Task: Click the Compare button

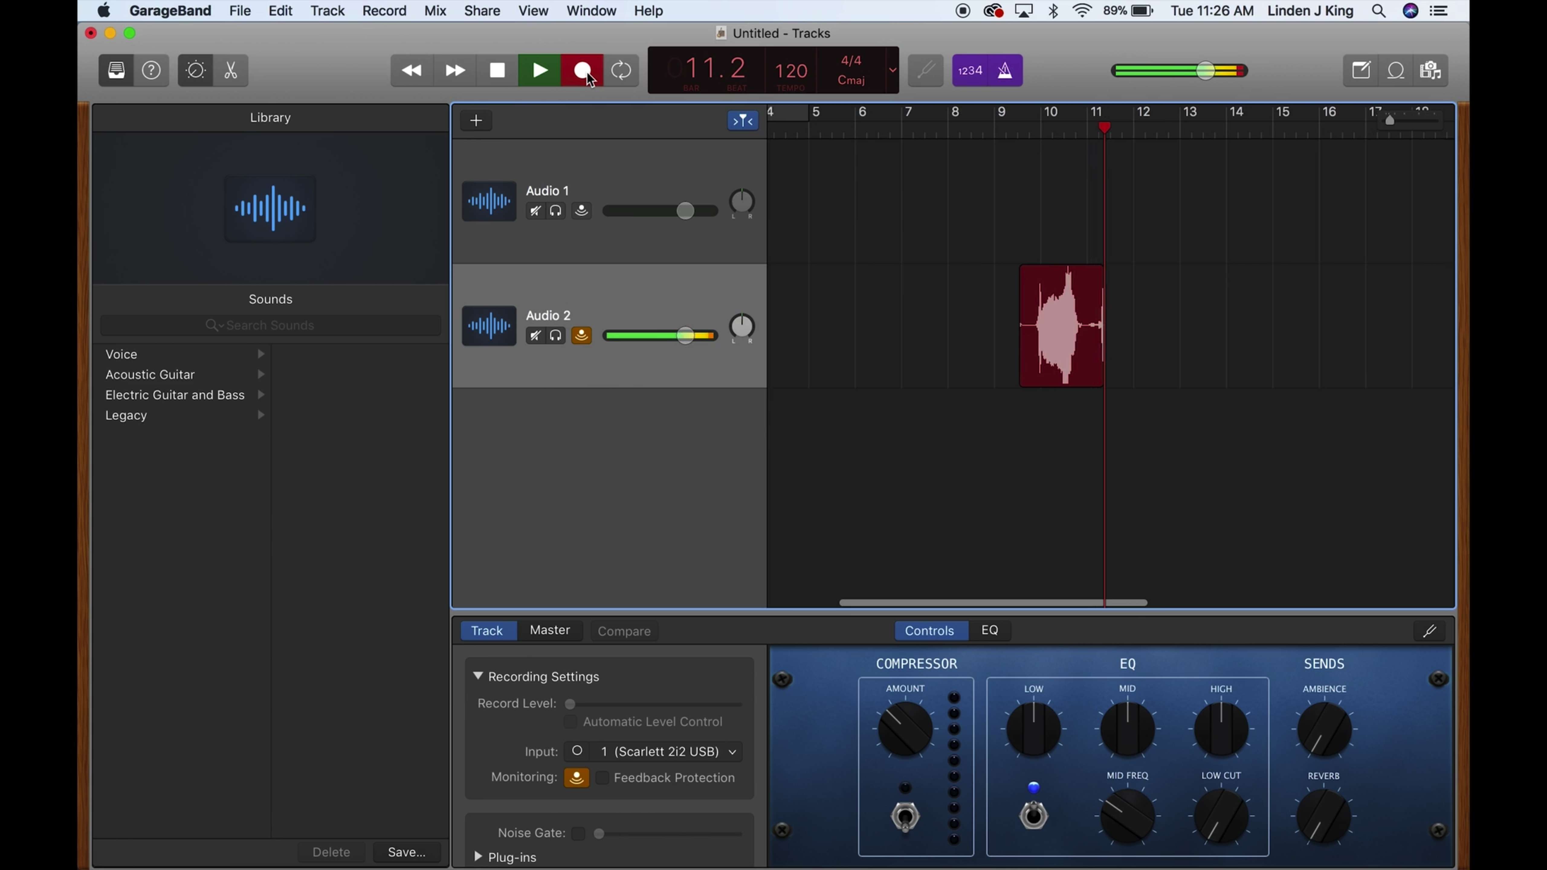Action: click(625, 631)
